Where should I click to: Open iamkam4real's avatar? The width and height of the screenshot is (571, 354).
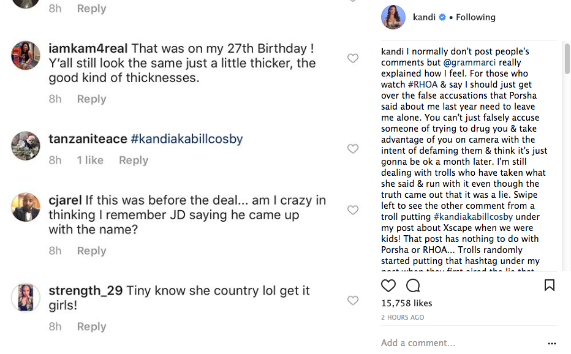coord(26,56)
